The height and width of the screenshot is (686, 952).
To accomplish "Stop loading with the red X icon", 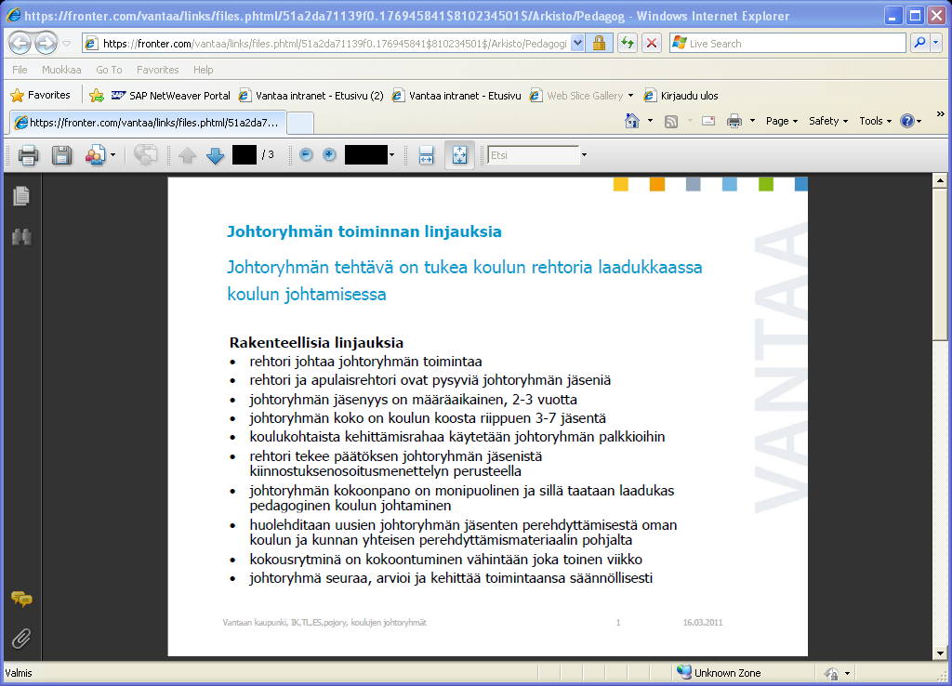I will click(x=652, y=44).
